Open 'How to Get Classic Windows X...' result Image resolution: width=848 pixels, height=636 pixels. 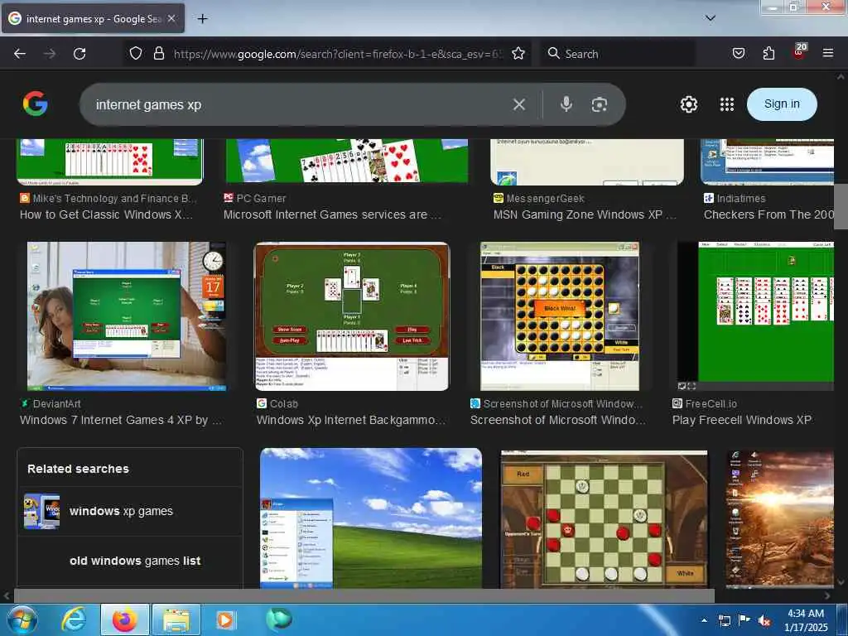(107, 214)
